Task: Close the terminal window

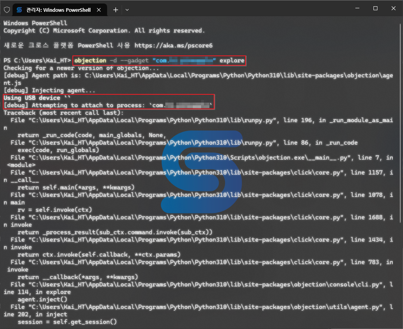Action: (x=393, y=8)
